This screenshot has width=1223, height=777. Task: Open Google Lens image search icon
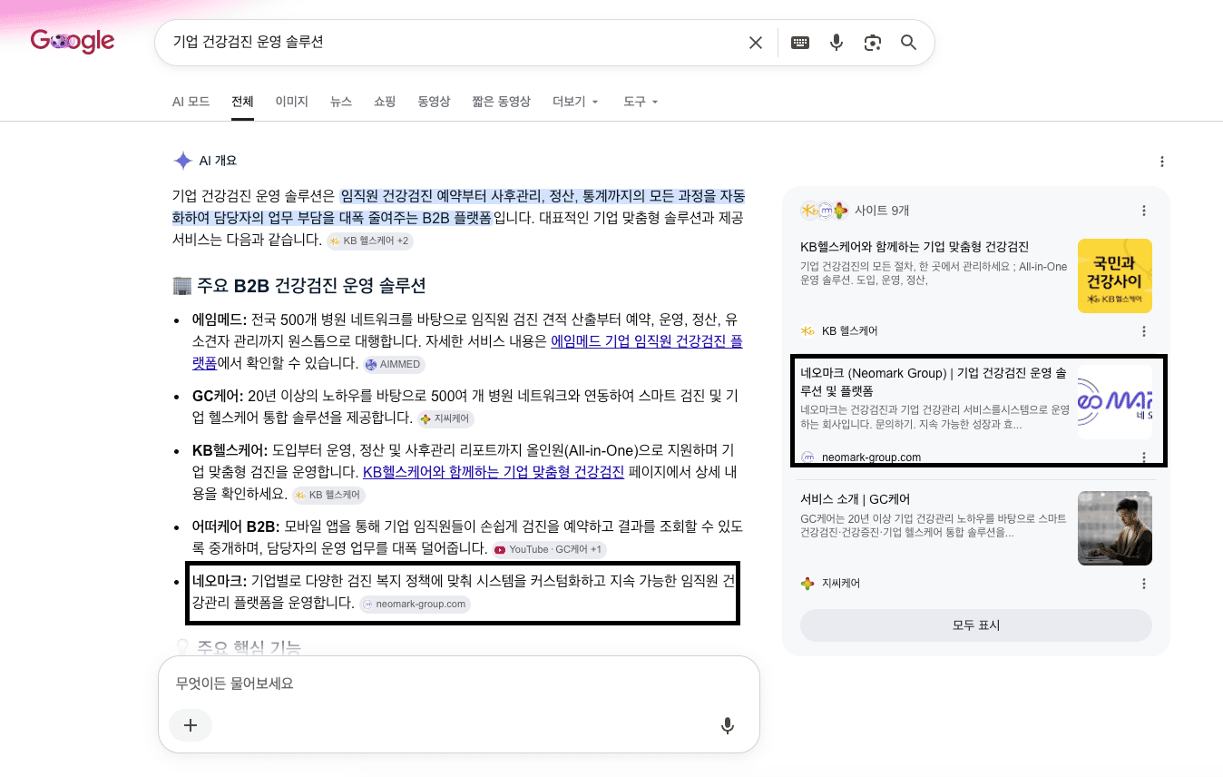(873, 43)
